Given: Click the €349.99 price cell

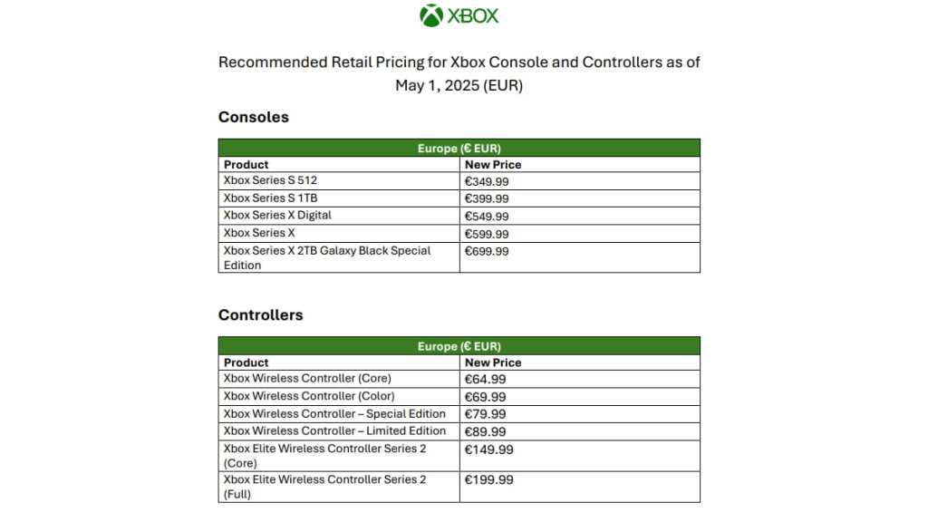Looking at the screenshot, I should 487,182.
